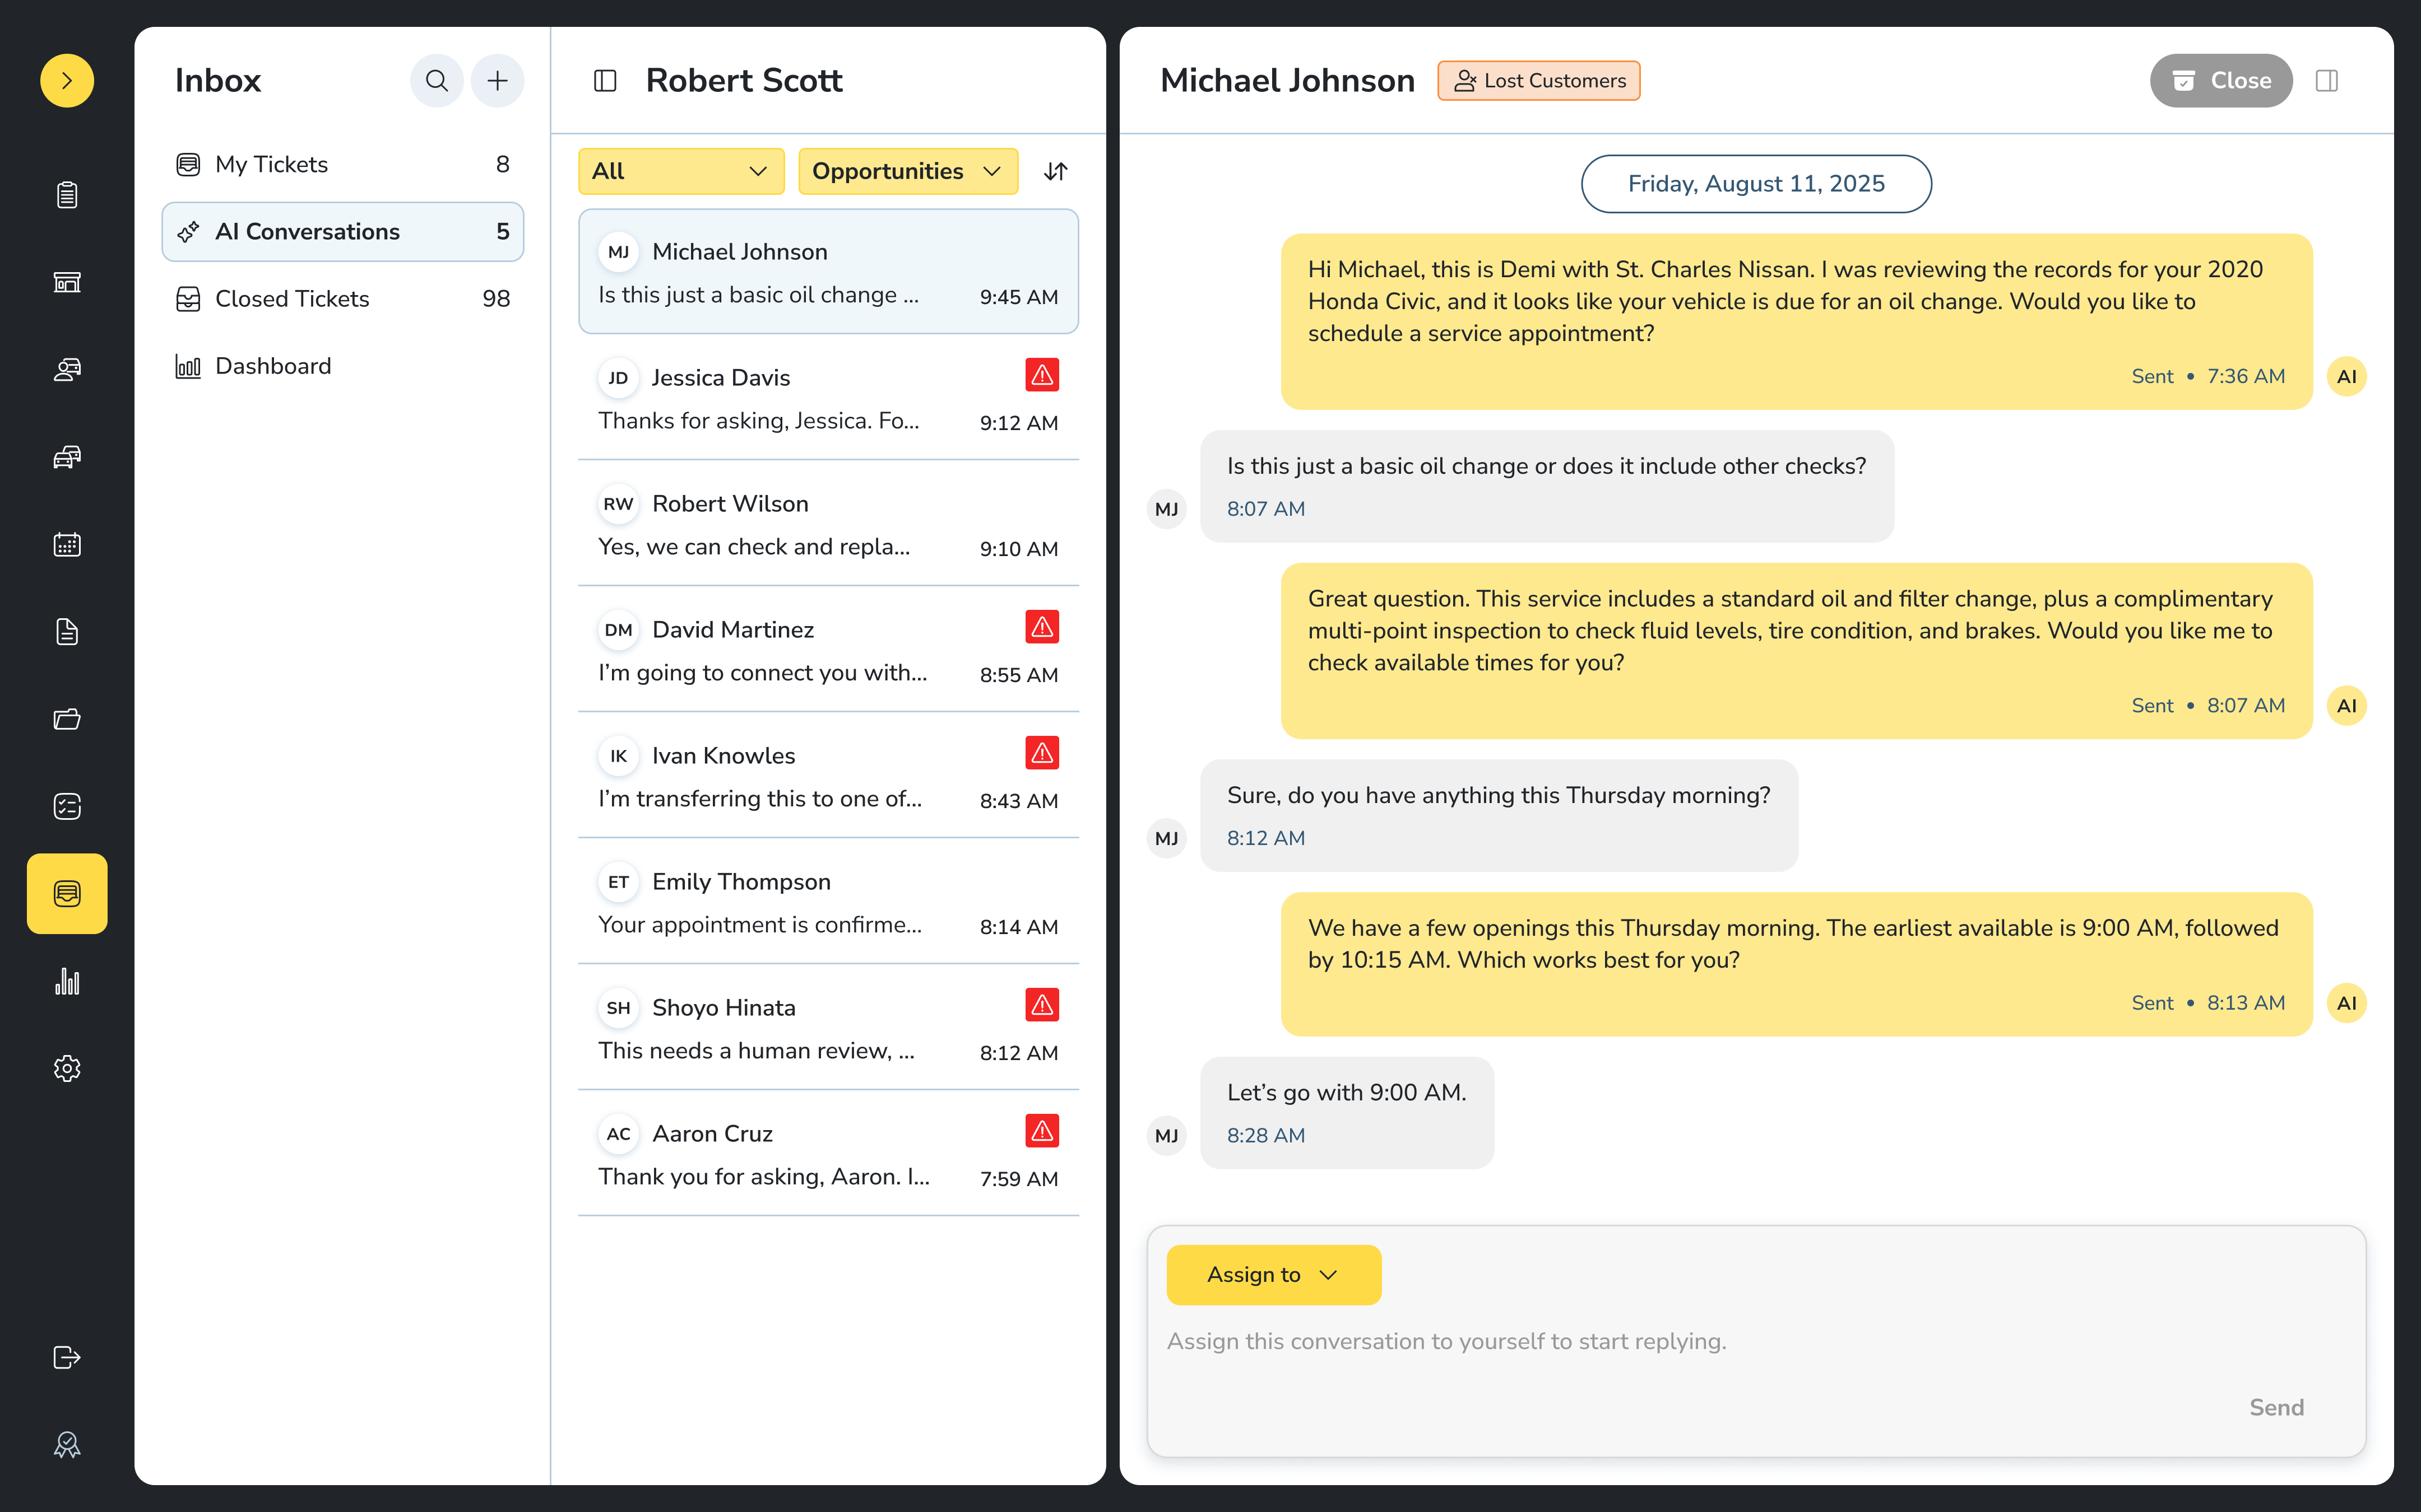Open the tasks checklist icon in the sidebar
This screenshot has width=2421, height=1512.
(67, 806)
